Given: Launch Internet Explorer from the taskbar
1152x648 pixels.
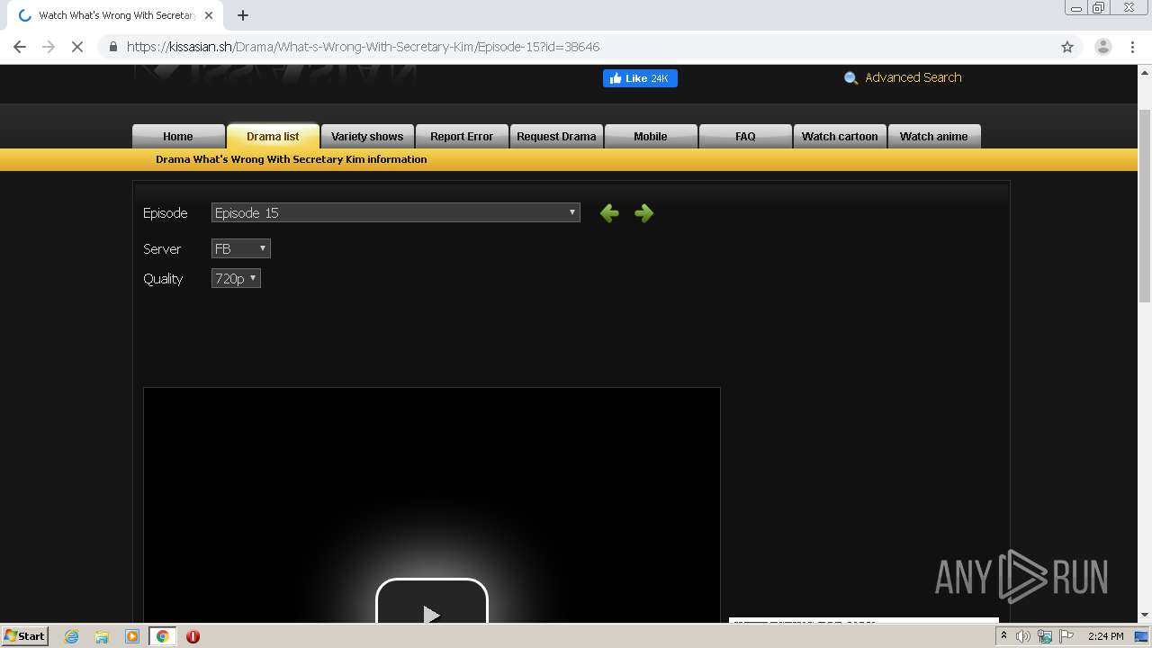Looking at the screenshot, I should pos(71,636).
